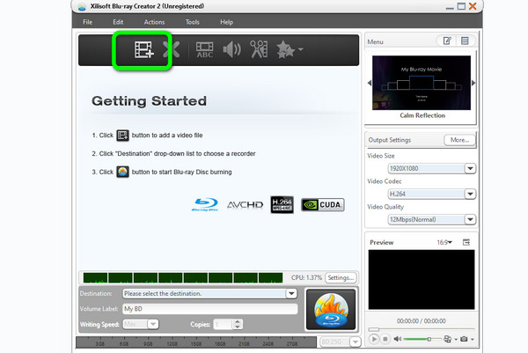Decrease Copies with the down stepper arrow

(238, 327)
